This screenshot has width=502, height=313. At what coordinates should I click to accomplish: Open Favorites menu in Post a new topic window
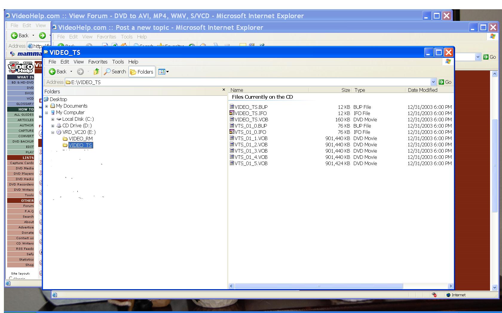point(106,37)
